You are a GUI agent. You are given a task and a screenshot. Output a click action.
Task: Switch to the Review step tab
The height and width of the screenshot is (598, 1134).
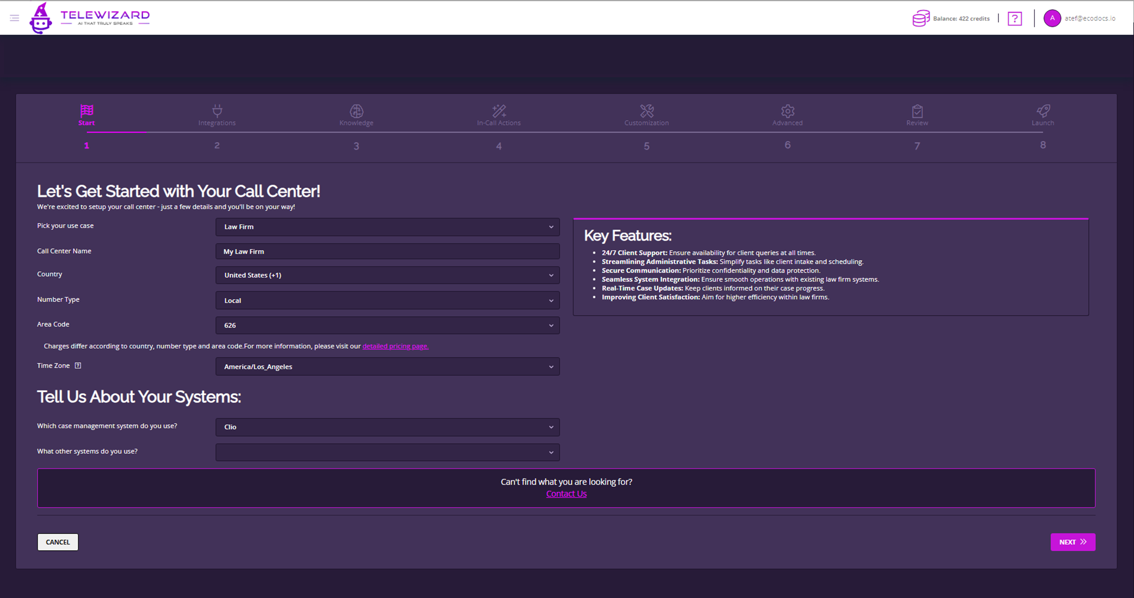tap(917, 115)
